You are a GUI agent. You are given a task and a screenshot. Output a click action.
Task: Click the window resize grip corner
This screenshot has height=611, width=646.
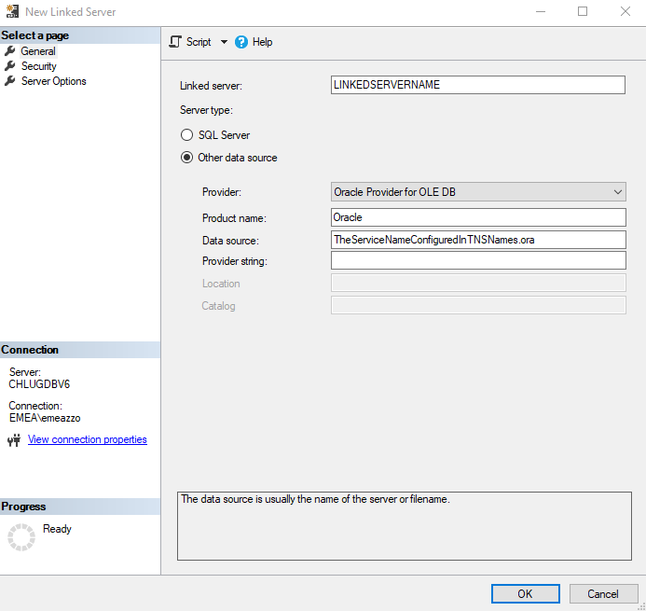(x=640, y=606)
